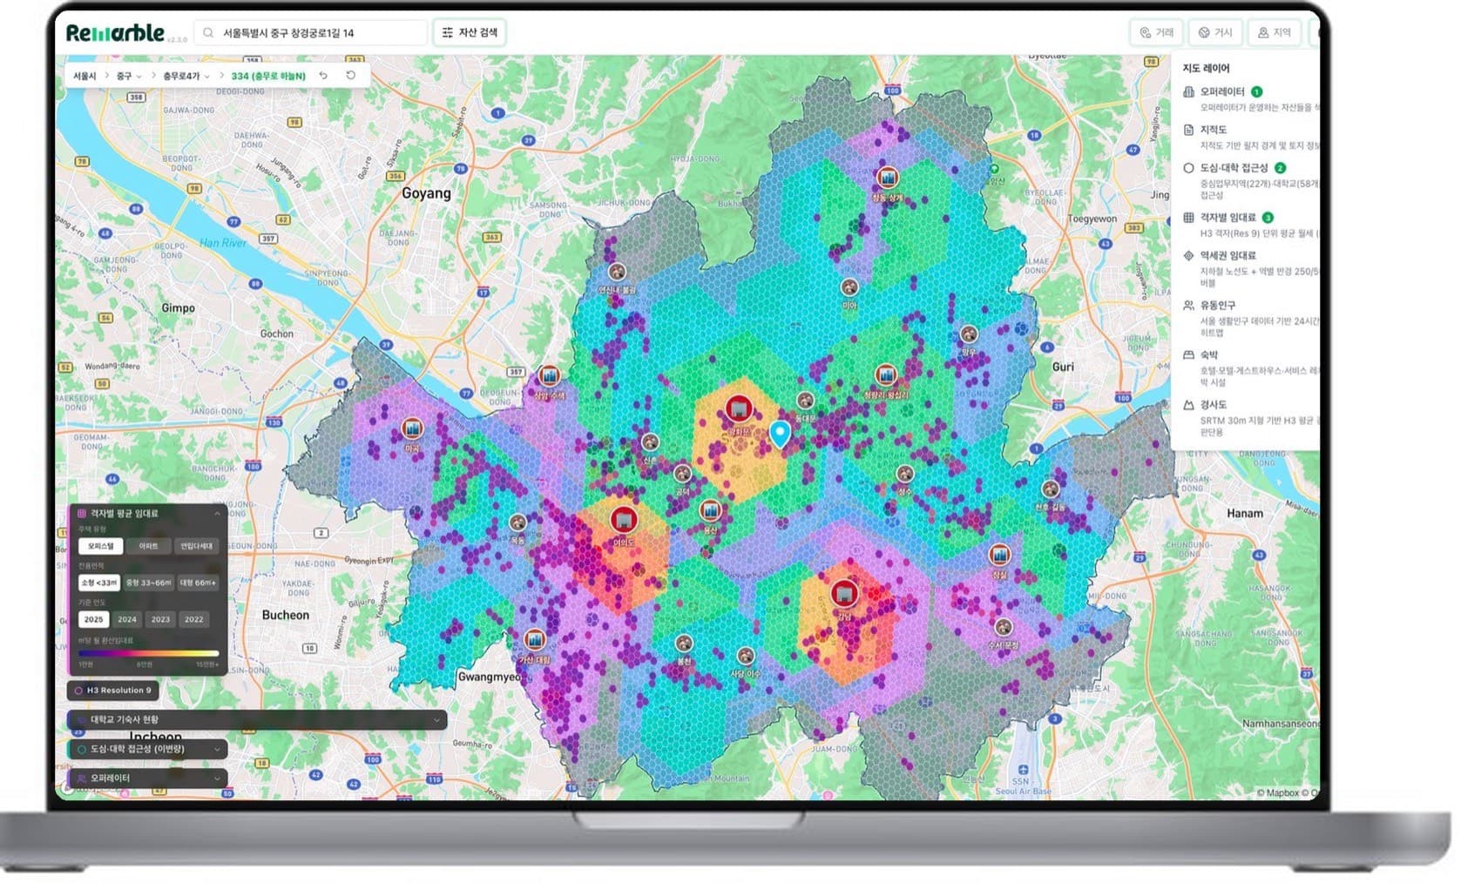Click the H3 Resolution 9 chip
The width and height of the screenshot is (1481, 883).
pyautogui.click(x=113, y=691)
